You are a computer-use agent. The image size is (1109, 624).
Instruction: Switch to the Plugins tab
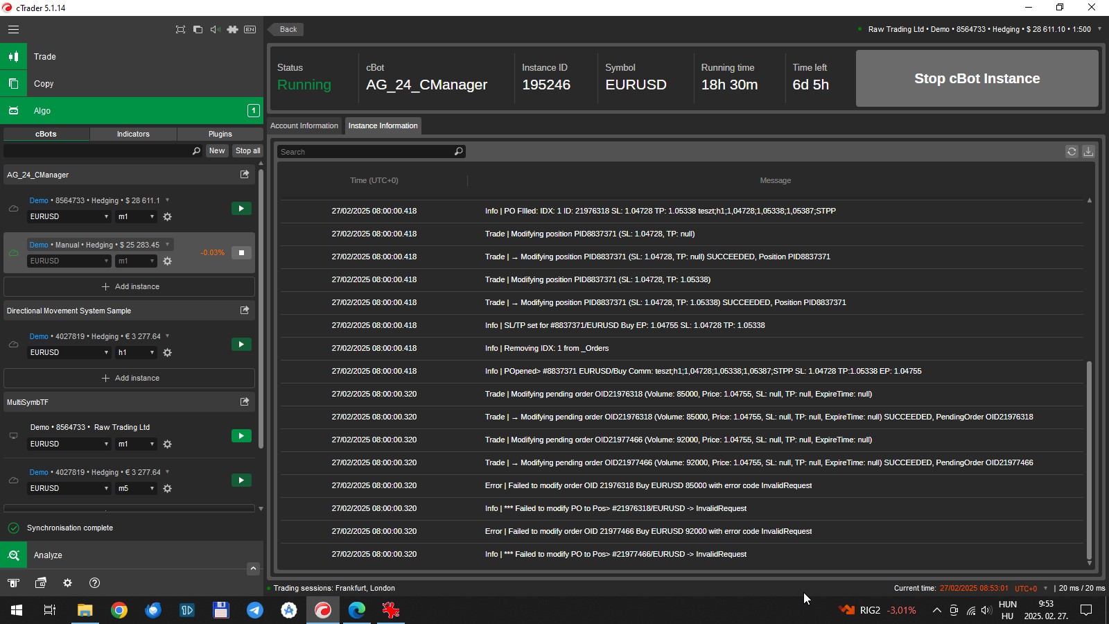pos(220,134)
